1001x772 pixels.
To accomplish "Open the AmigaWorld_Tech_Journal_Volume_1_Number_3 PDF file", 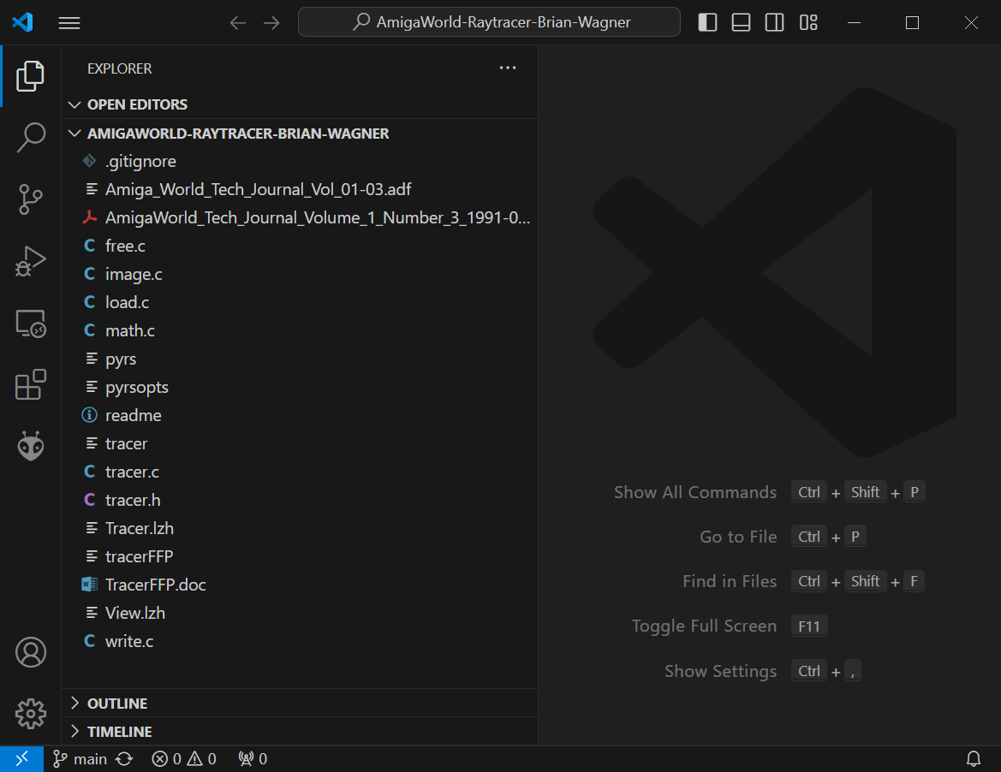I will coord(299,217).
